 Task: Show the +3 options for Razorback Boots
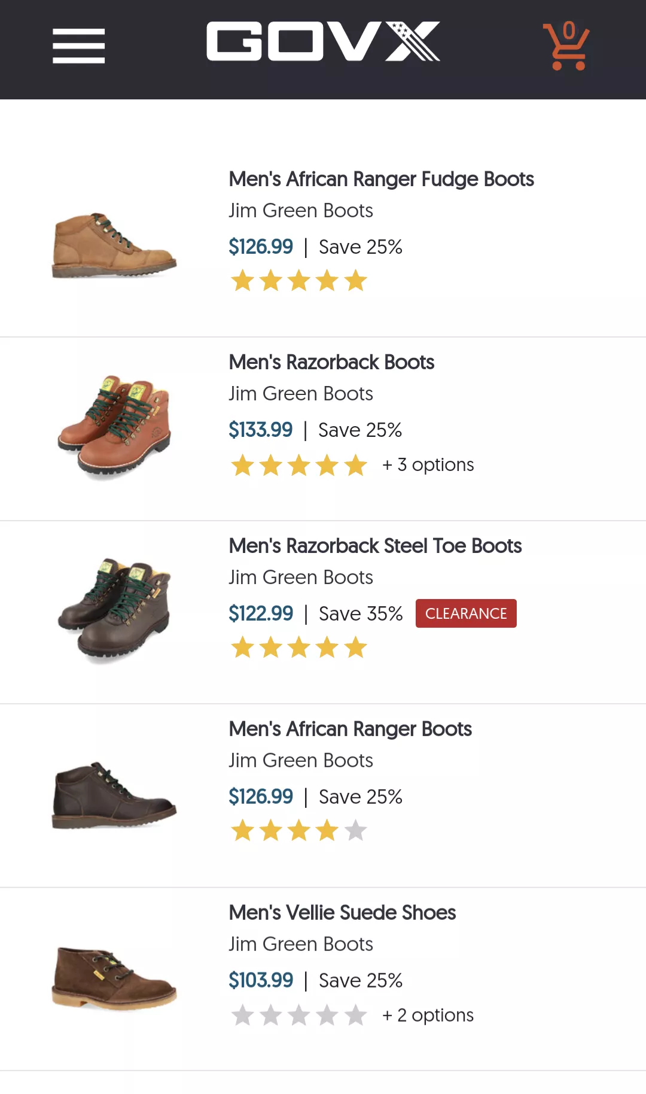(428, 465)
